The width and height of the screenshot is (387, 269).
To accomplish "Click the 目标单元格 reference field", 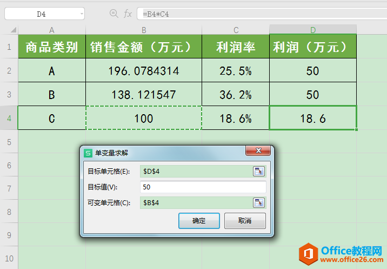I will (196, 172).
